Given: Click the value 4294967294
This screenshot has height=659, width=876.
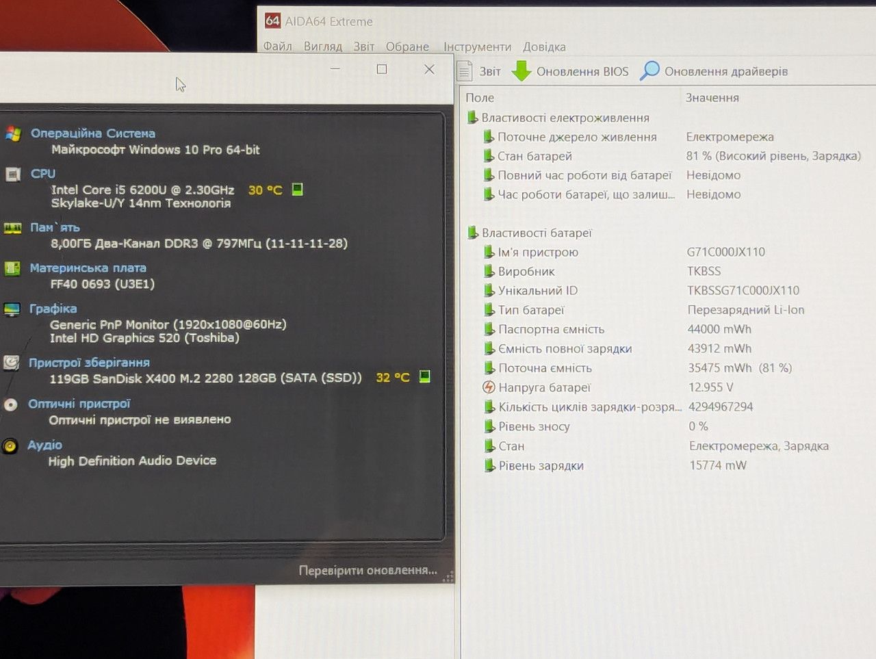Looking at the screenshot, I should click(721, 406).
